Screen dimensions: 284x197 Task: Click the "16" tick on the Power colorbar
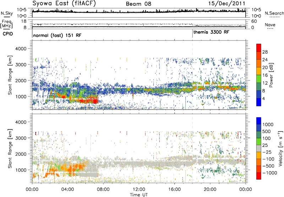click(265, 75)
